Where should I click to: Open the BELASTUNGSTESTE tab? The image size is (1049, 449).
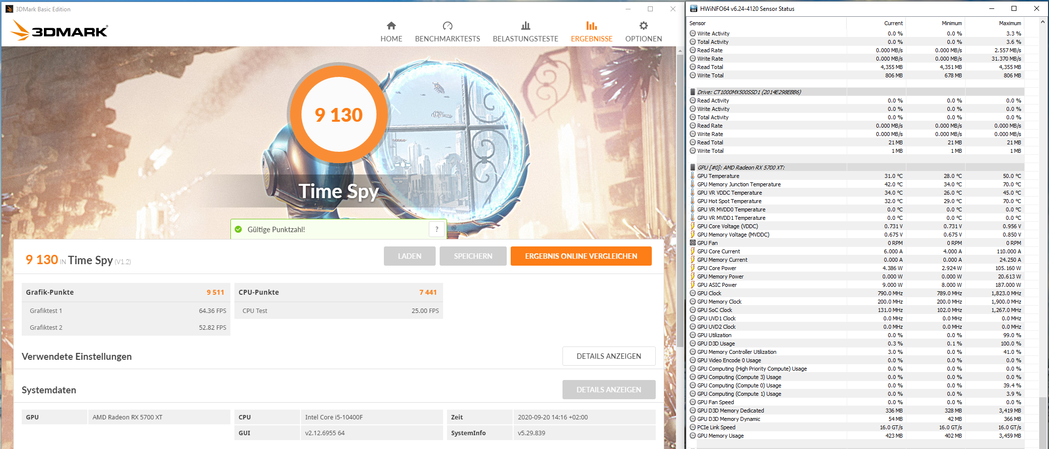(x=525, y=32)
